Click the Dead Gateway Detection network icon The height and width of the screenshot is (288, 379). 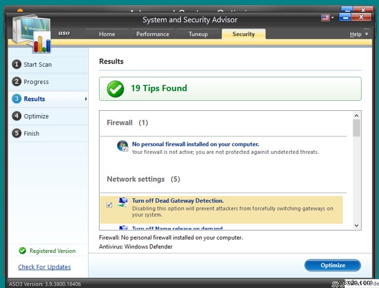pos(123,202)
